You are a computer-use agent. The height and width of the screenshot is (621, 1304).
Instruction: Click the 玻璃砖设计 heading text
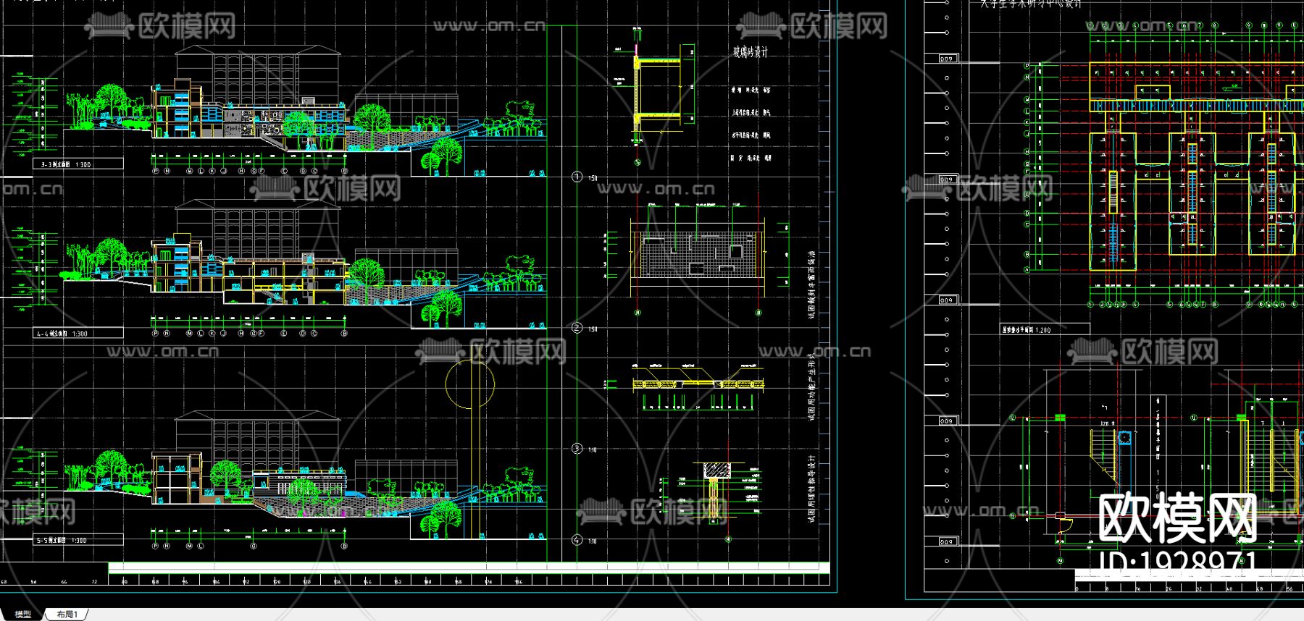pyautogui.click(x=750, y=52)
